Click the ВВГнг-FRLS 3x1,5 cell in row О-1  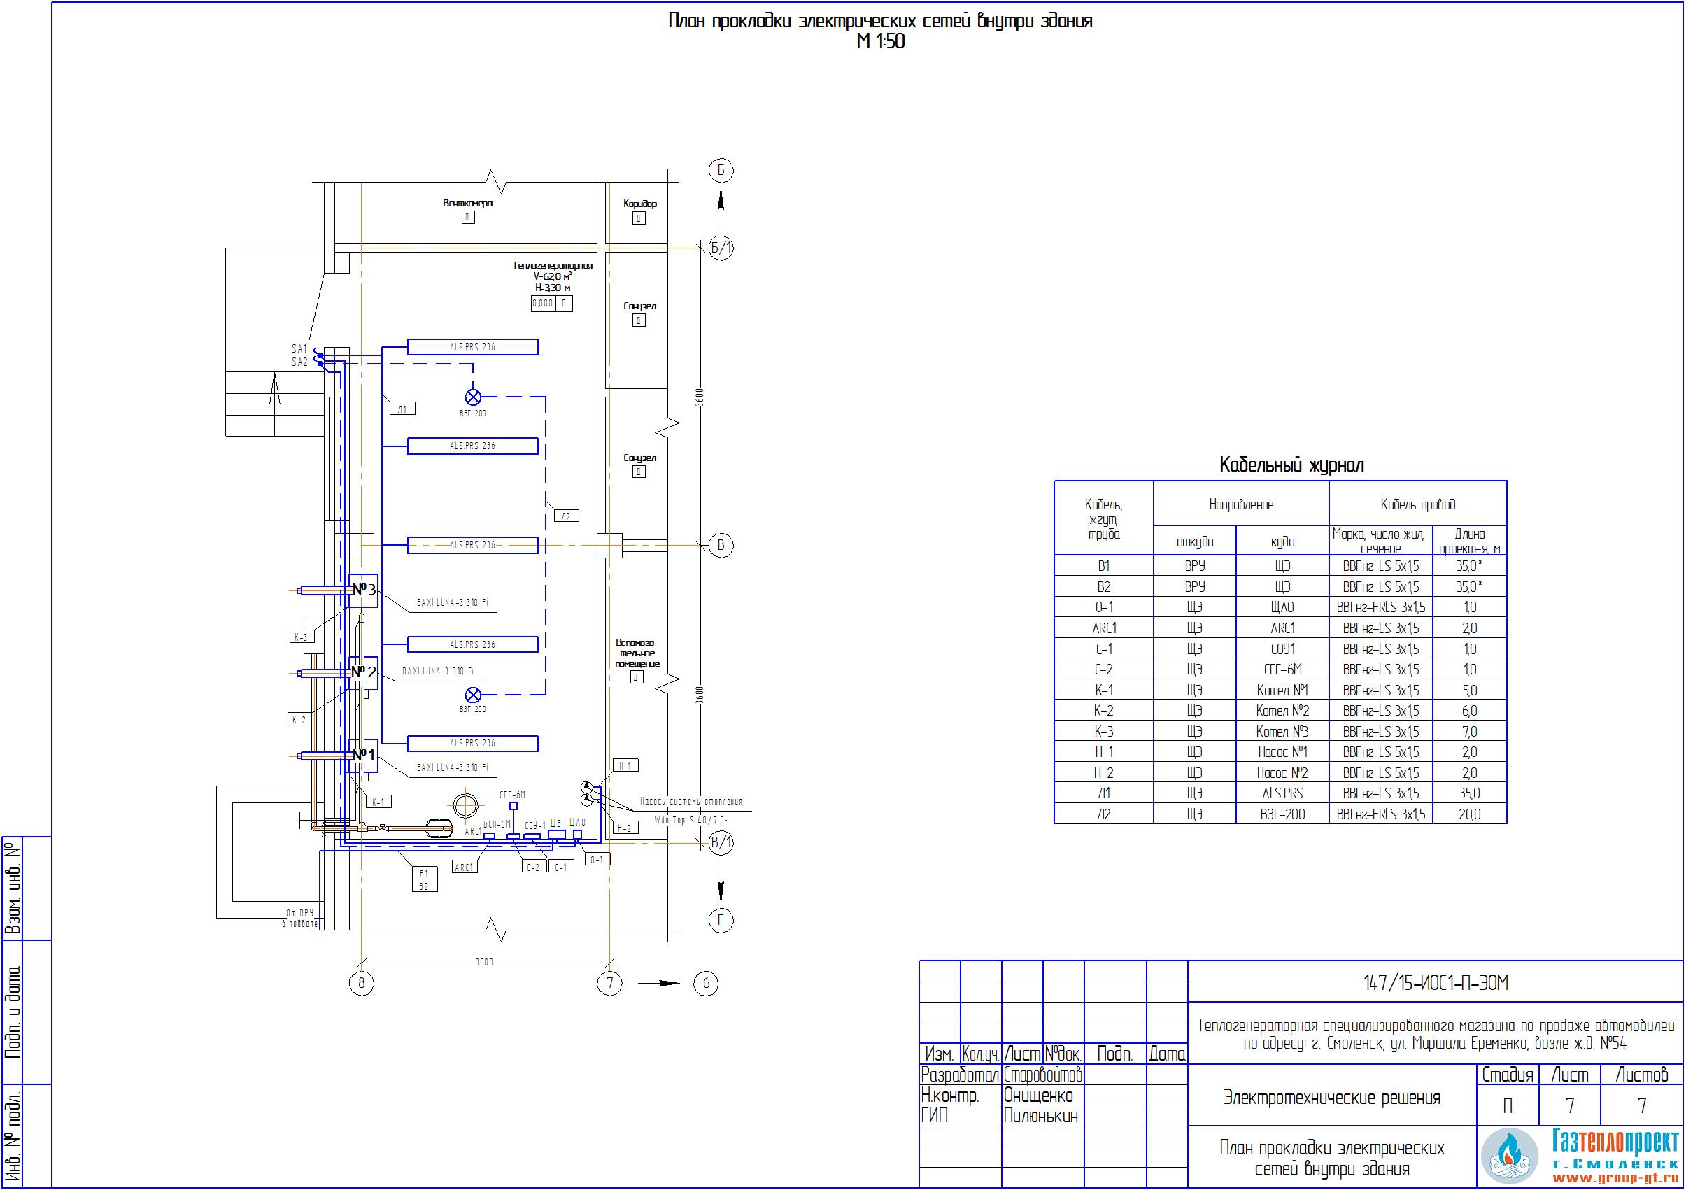click(x=1380, y=607)
